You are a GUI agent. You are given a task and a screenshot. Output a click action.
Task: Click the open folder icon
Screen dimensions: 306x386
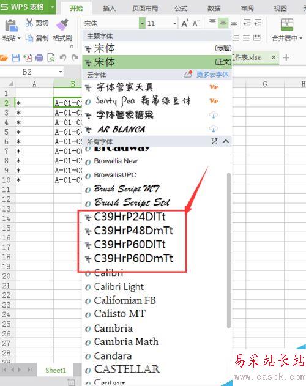(4, 58)
